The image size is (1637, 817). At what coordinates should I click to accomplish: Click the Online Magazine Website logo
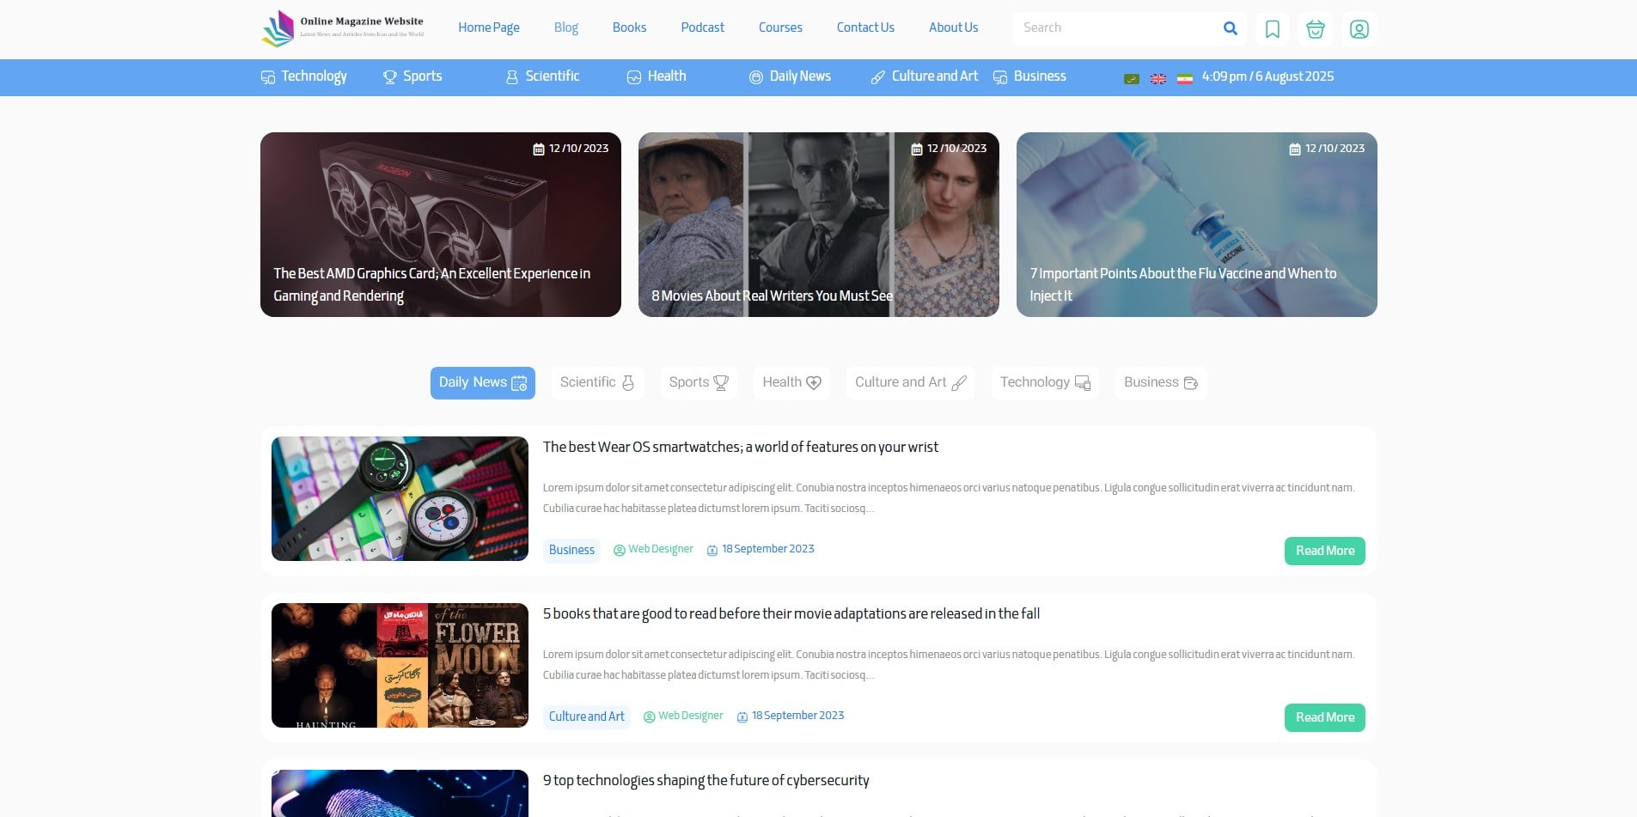[x=343, y=28]
